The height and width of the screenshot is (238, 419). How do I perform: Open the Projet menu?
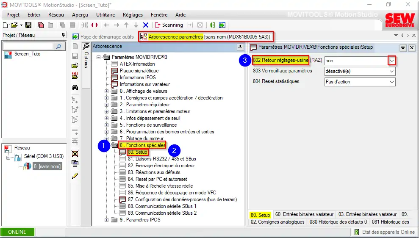(13, 15)
